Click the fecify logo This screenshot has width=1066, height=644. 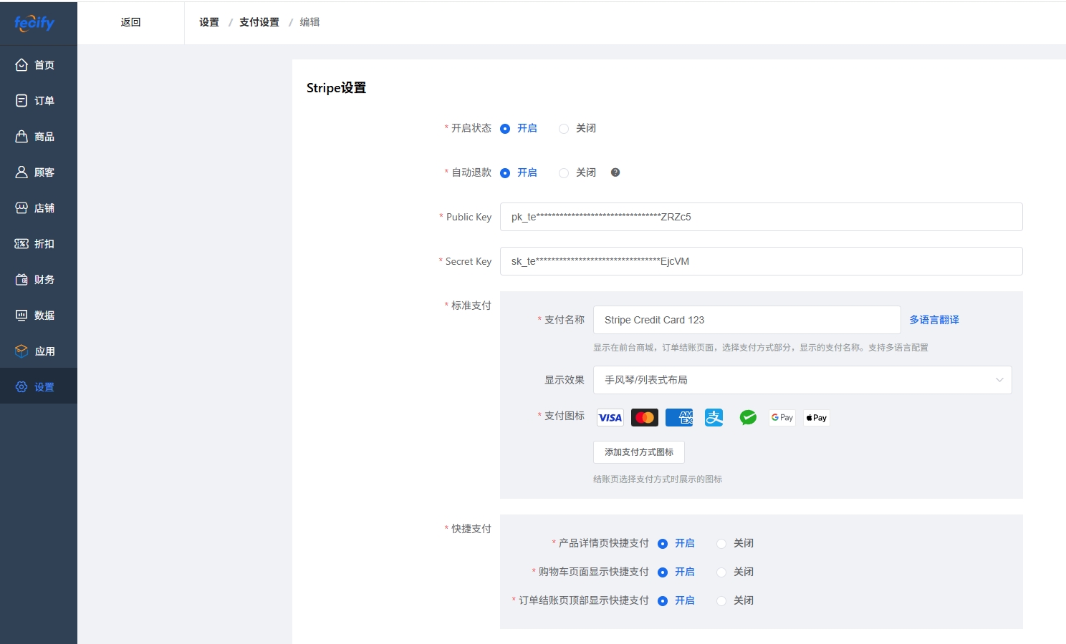tap(34, 23)
